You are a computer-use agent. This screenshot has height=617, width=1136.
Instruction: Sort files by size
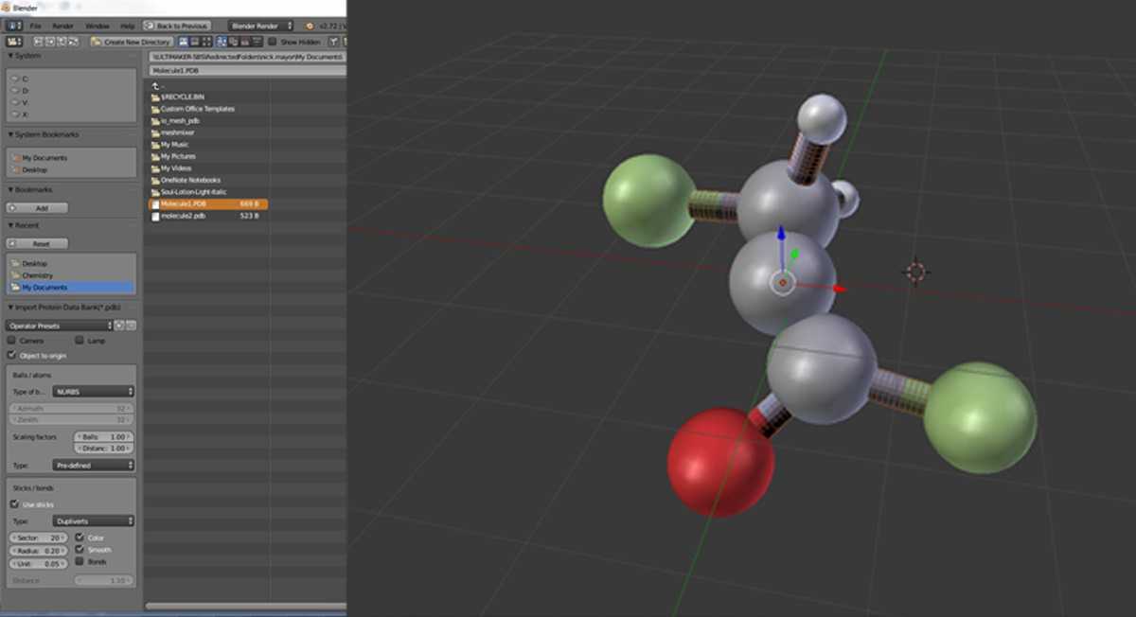point(257,42)
